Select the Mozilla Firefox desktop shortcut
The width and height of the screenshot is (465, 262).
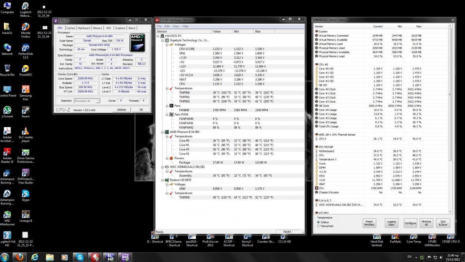point(26,31)
